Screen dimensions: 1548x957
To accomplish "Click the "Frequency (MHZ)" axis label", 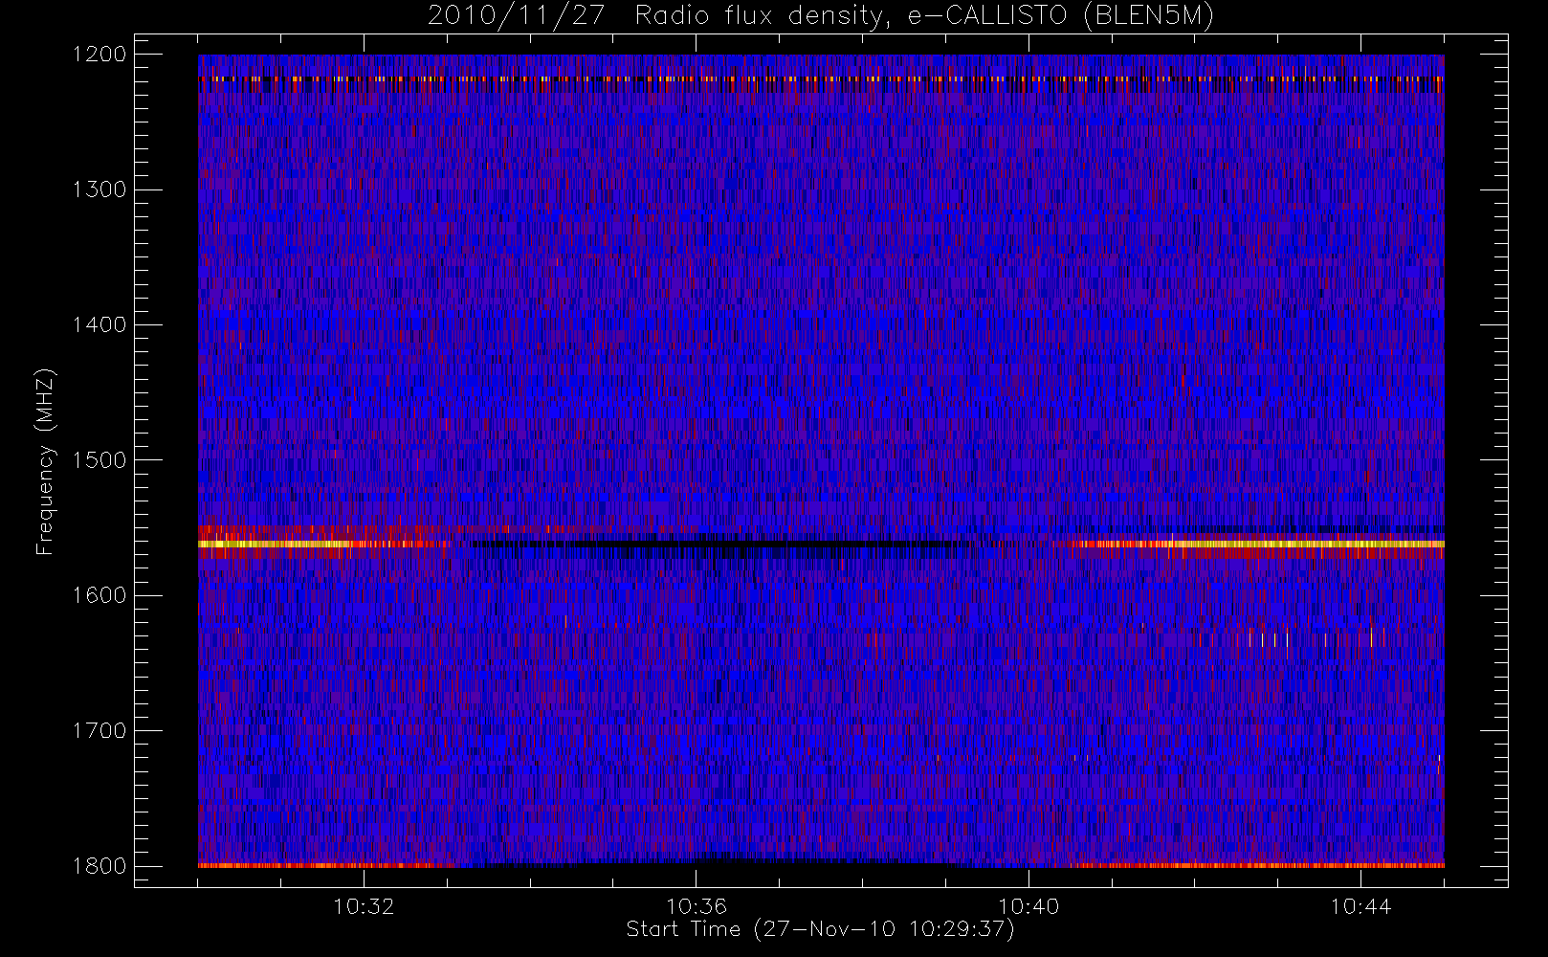I will coord(45,461).
